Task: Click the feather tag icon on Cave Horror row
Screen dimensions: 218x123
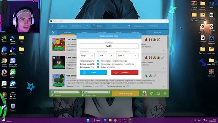Action: (162, 58)
